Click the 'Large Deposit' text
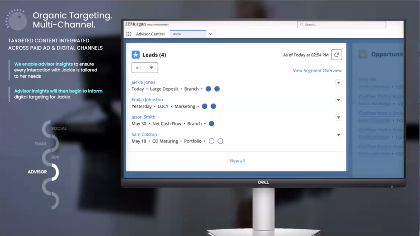 [x=164, y=89]
